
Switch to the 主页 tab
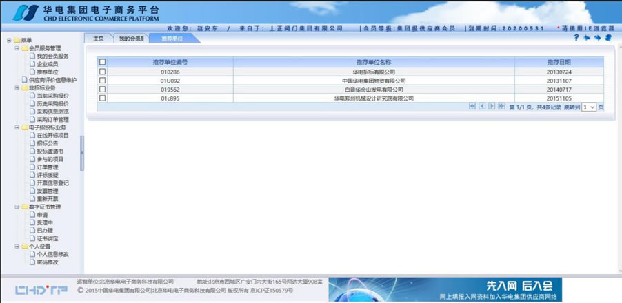tap(98, 39)
